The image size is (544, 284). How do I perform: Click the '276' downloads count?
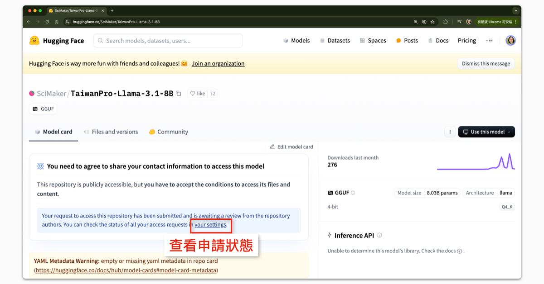[x=332, y=165]
